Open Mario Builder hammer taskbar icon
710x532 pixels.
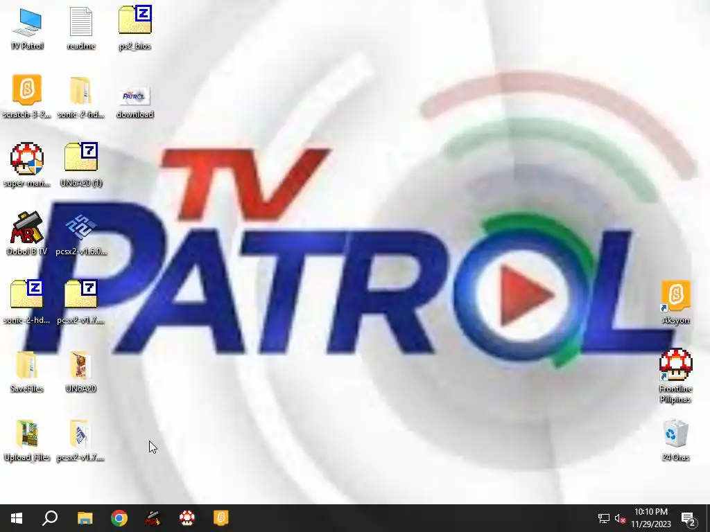pos(153,518)
